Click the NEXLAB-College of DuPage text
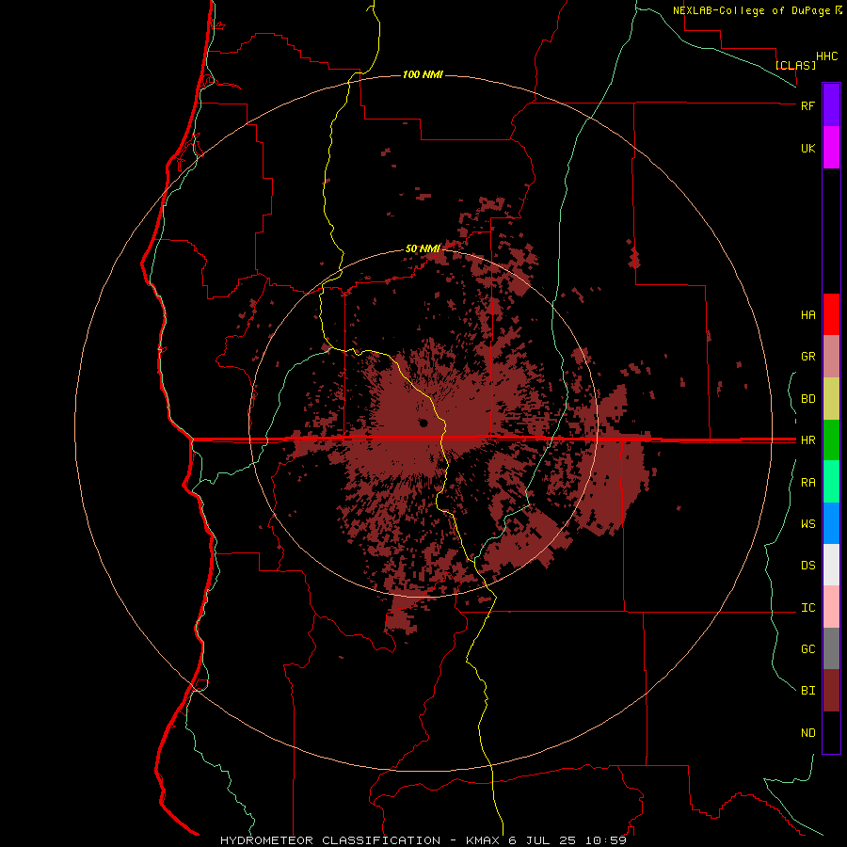Viewport: 847px width, 847px height. [753, 10]
